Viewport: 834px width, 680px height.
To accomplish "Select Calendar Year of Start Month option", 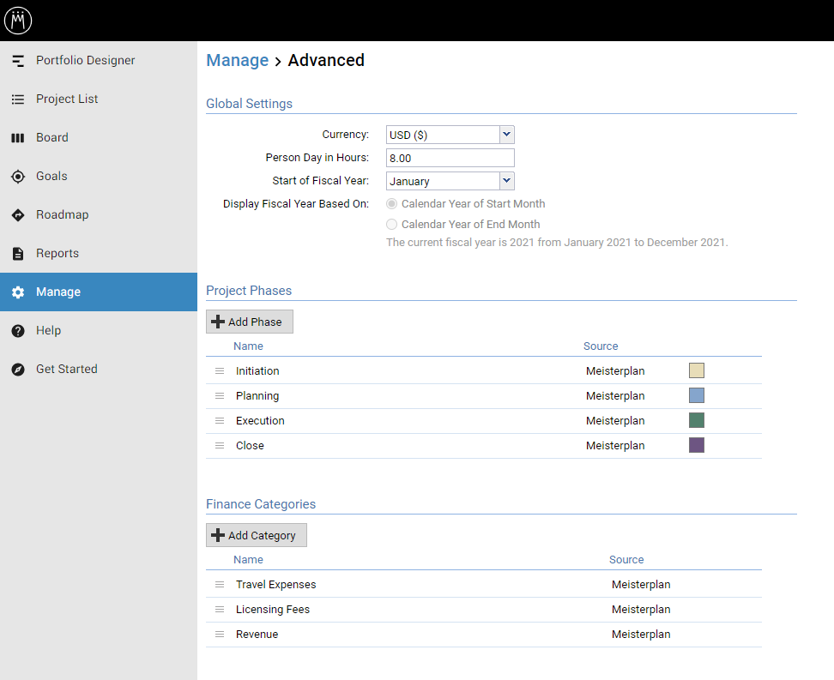I will 392,204.
